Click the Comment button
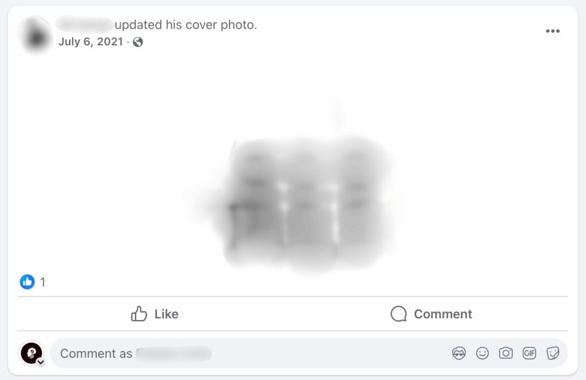Viewport: 586px width, 380px height. (431, 314)
